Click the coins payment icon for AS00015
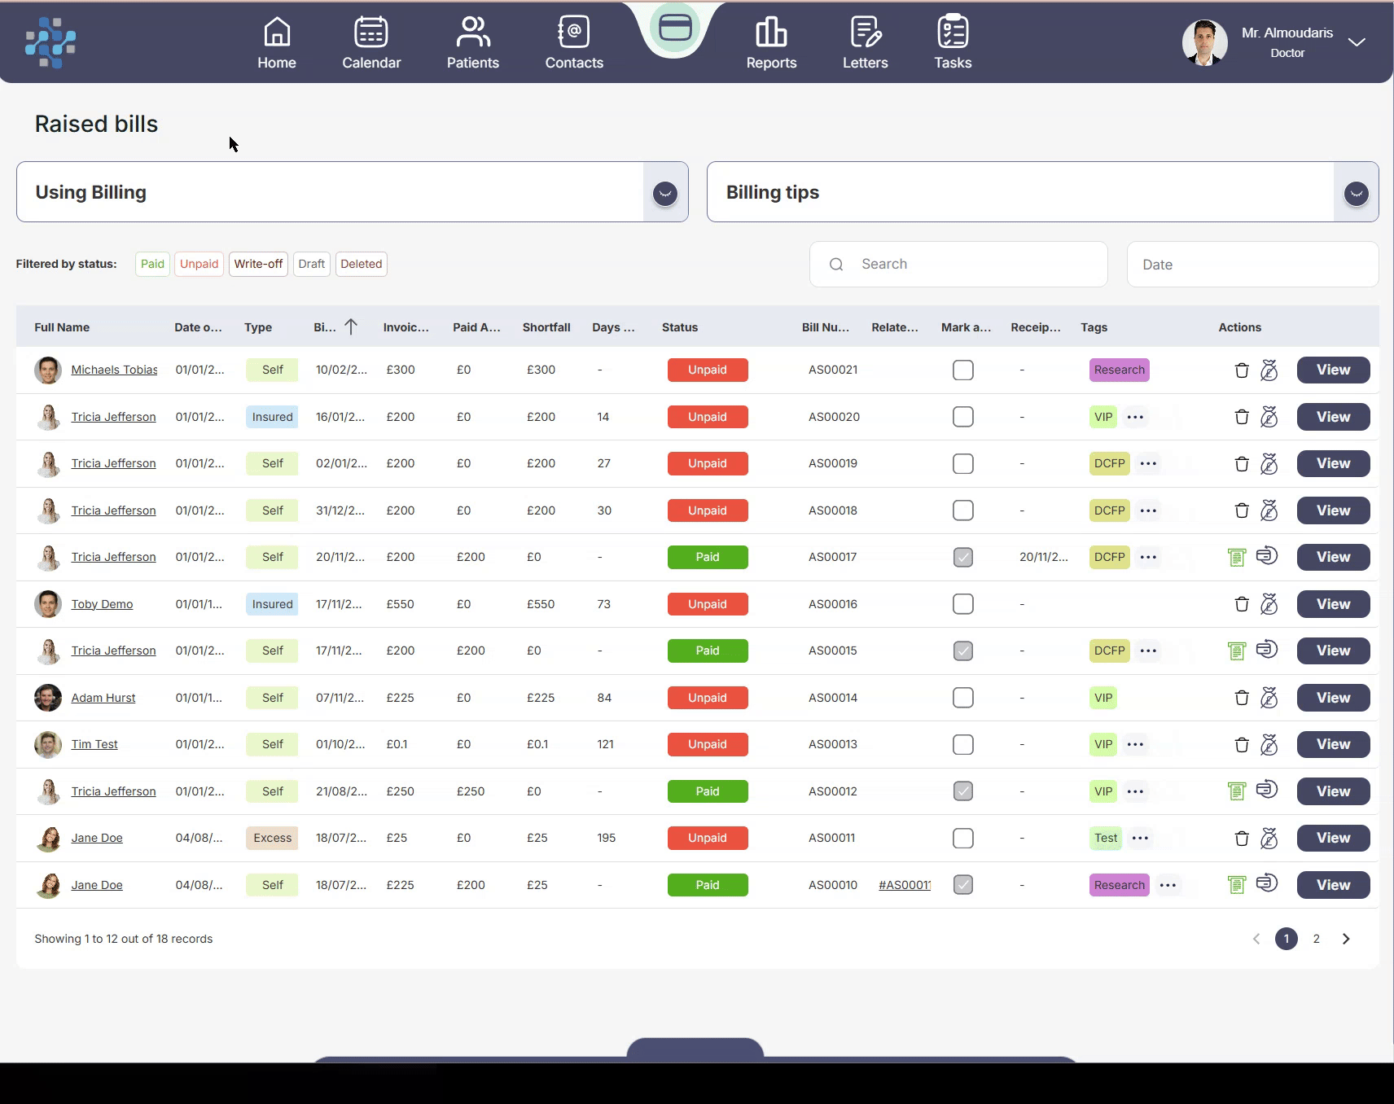The height and width of the screenshot is (1104, 1394). click(x=1267, y=650)
